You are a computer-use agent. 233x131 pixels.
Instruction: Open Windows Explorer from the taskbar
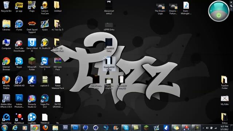55,128
